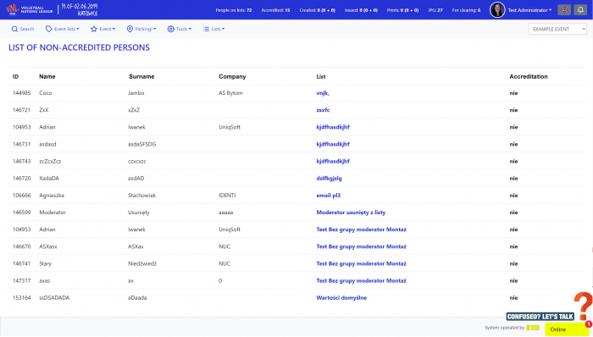Click ID 144985 cell

[x=21, y=93]
